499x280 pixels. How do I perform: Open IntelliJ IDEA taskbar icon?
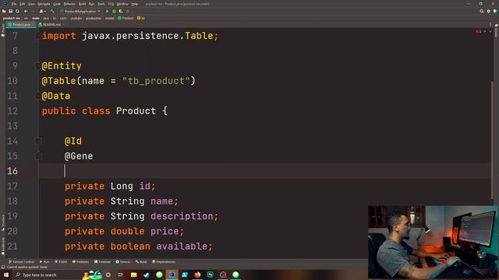pos(172,275)
